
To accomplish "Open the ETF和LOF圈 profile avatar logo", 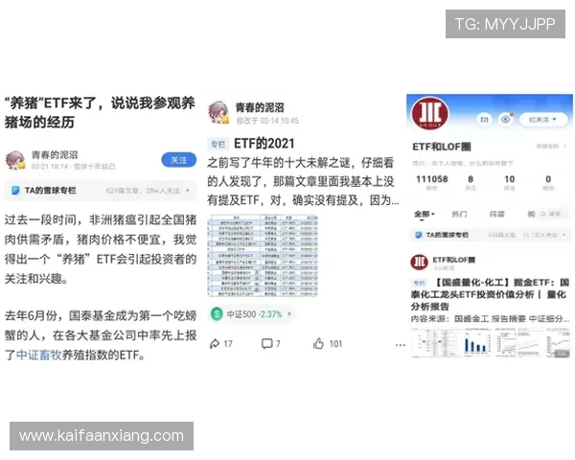I will pos(429,113).
